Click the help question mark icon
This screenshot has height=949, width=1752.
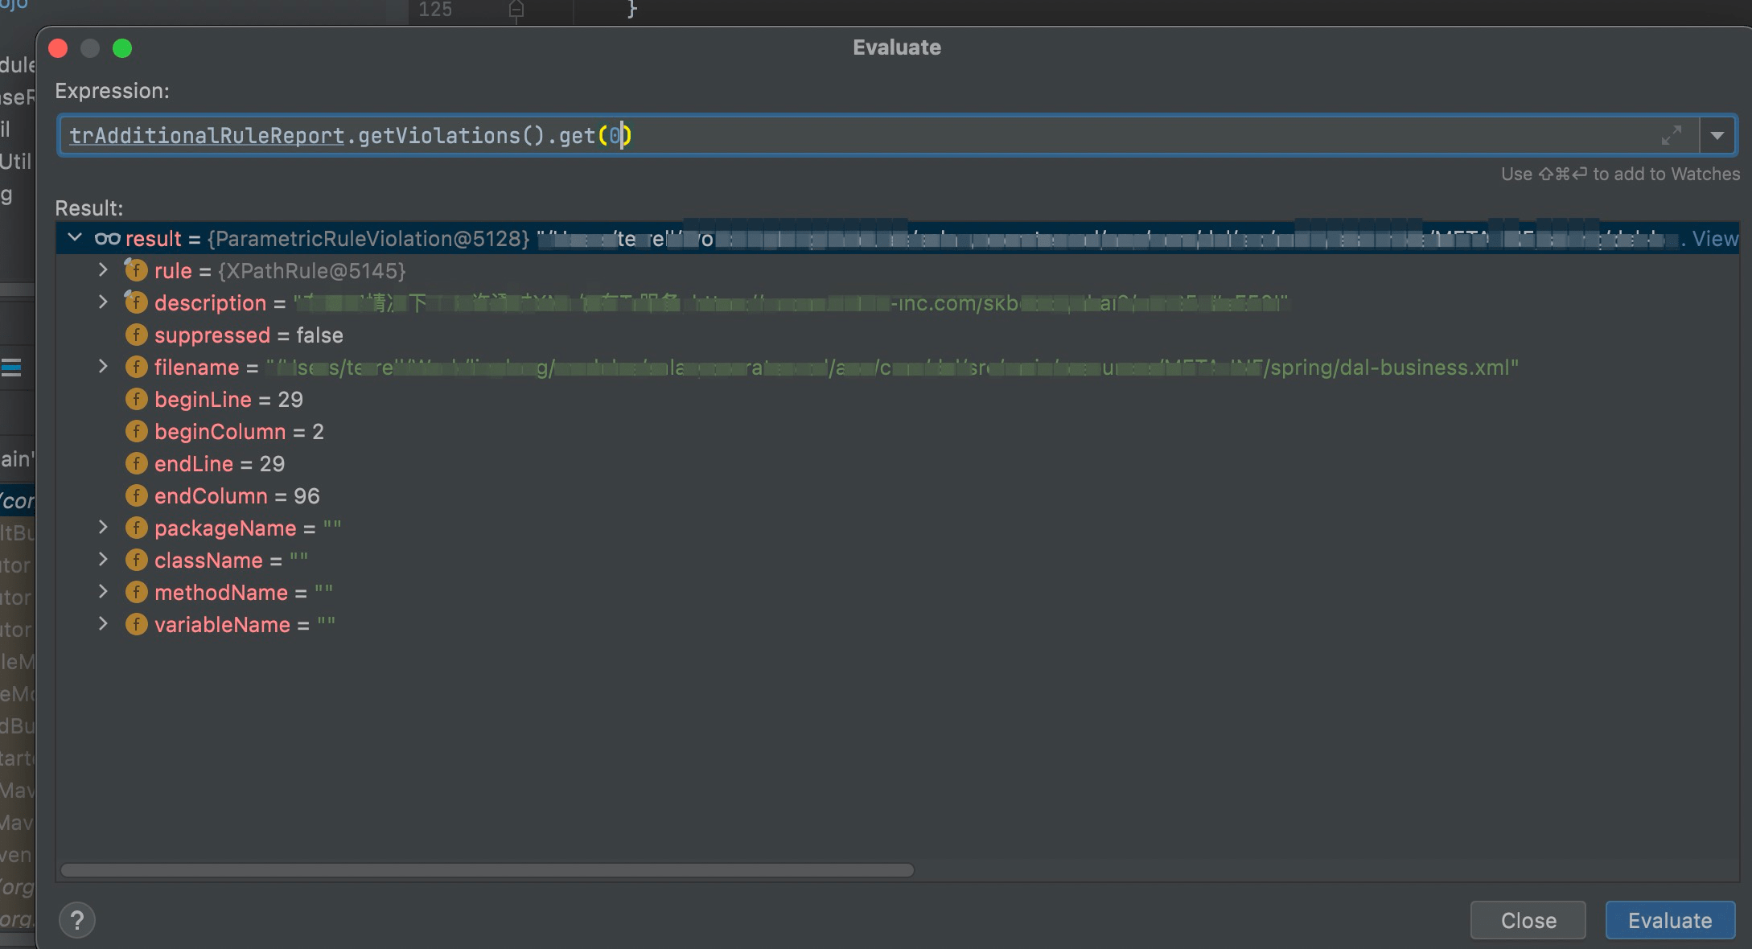coord(76,920)
